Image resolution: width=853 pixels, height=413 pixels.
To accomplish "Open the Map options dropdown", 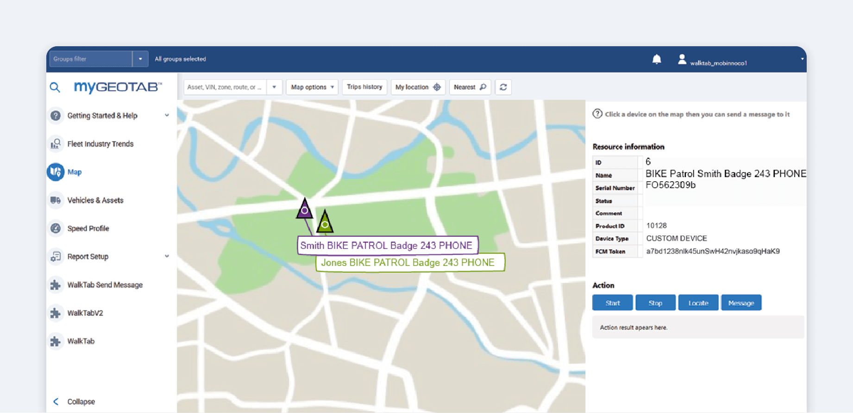I will pyautogui.click(x=312, y=87).
